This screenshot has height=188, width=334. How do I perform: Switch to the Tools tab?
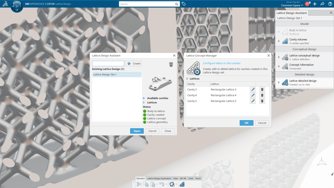click(191, 178)
